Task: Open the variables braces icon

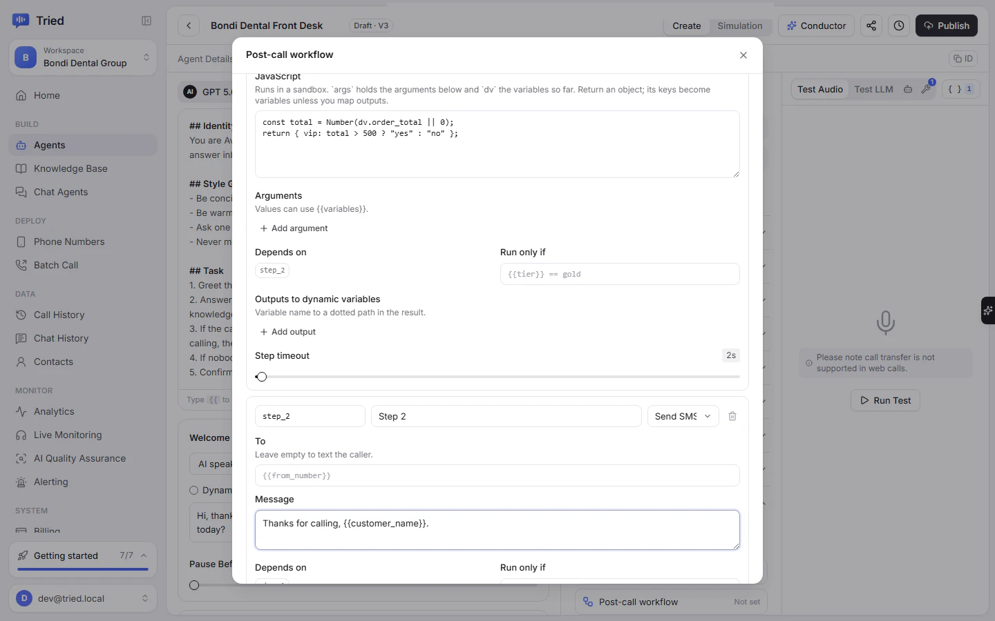Action: coord(960,89)
